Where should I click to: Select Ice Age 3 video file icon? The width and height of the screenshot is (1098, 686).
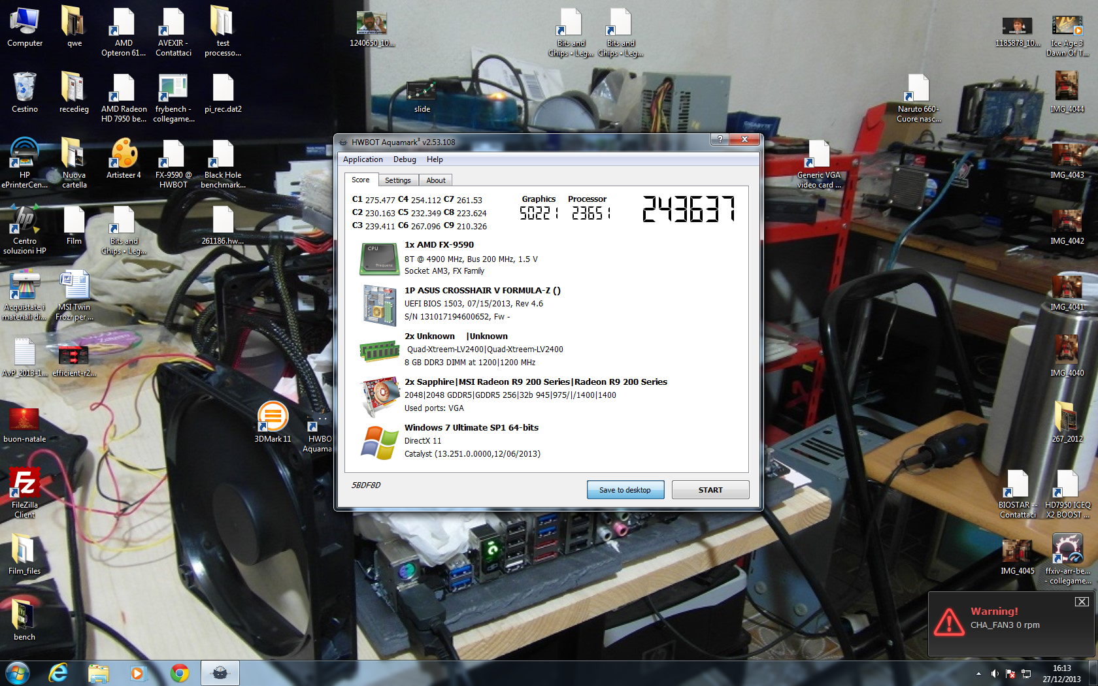click(1067, 35)
